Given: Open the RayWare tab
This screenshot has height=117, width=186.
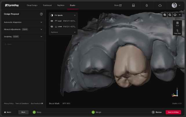Looking at the screenshot, I should [x=61, y=5].
